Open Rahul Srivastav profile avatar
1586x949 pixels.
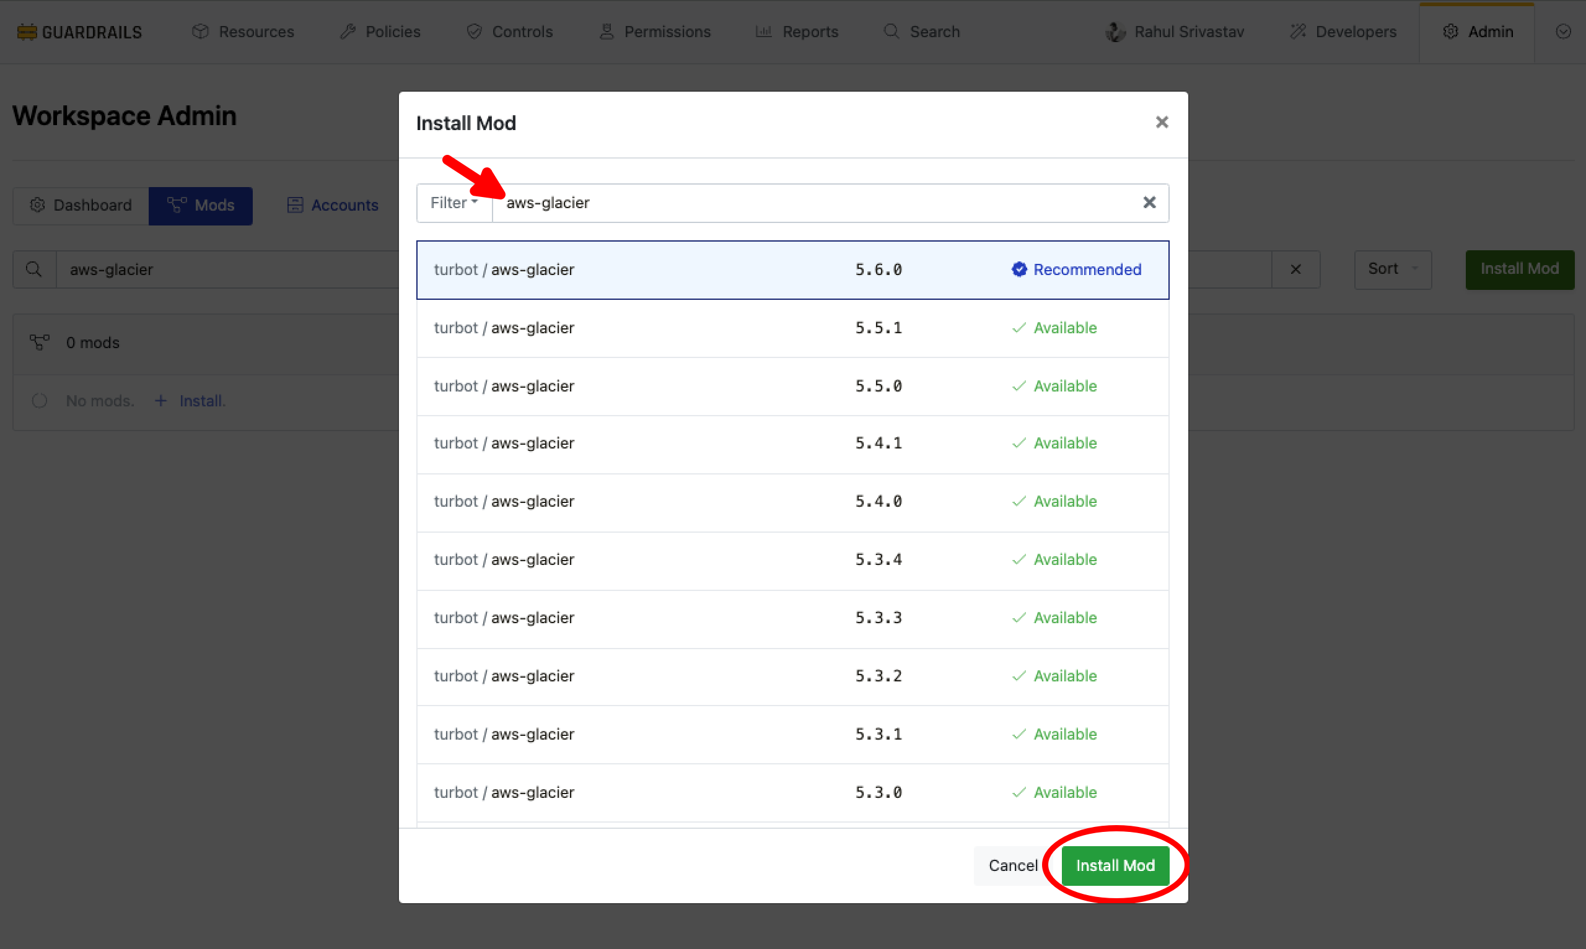tap(1115, 32)
